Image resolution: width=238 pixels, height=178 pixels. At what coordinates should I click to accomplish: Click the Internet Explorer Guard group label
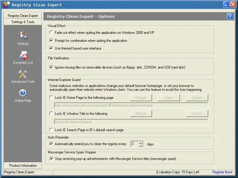(x=64, y=80)
